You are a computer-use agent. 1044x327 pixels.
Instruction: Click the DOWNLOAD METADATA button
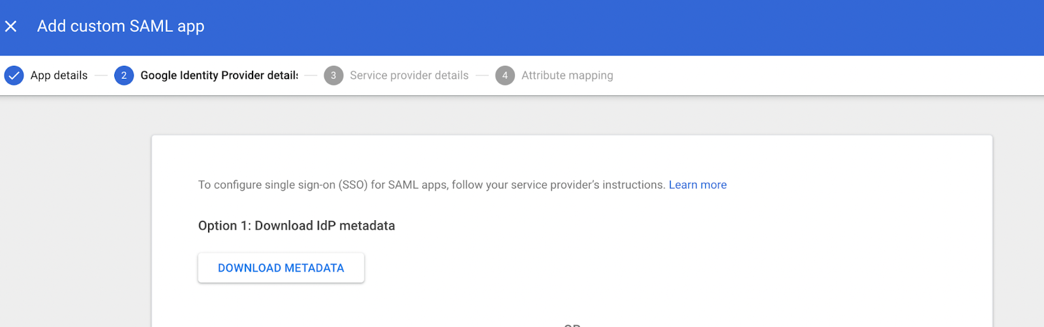[281, 268]
